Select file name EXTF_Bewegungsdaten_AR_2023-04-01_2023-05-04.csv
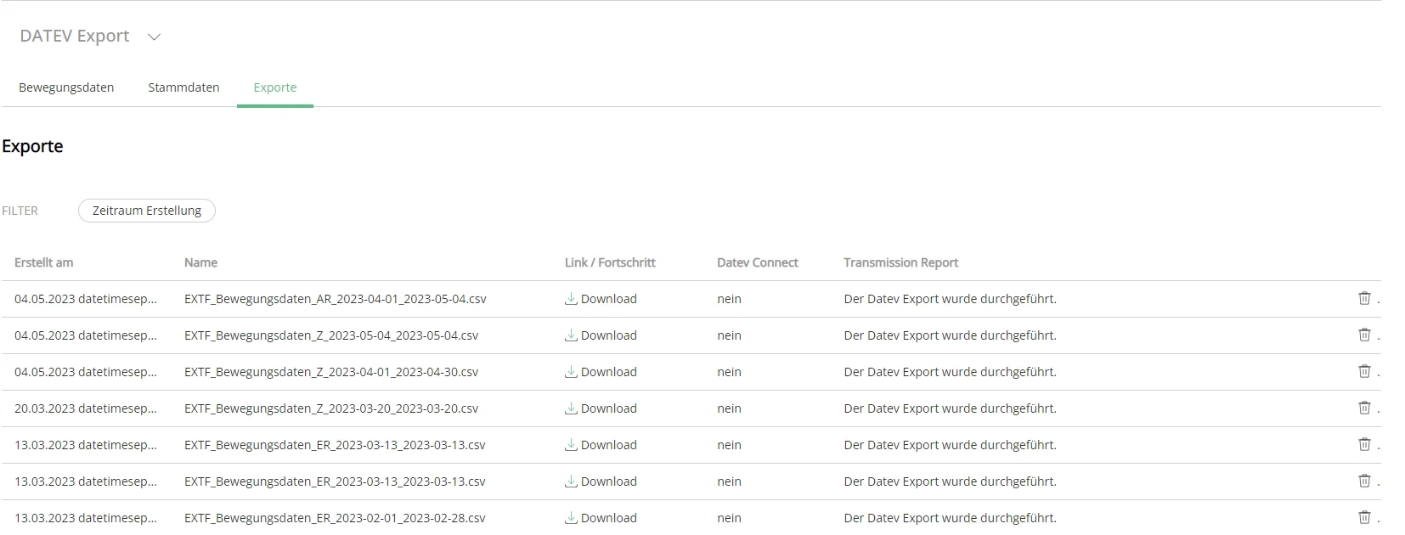 coord(336,299)
